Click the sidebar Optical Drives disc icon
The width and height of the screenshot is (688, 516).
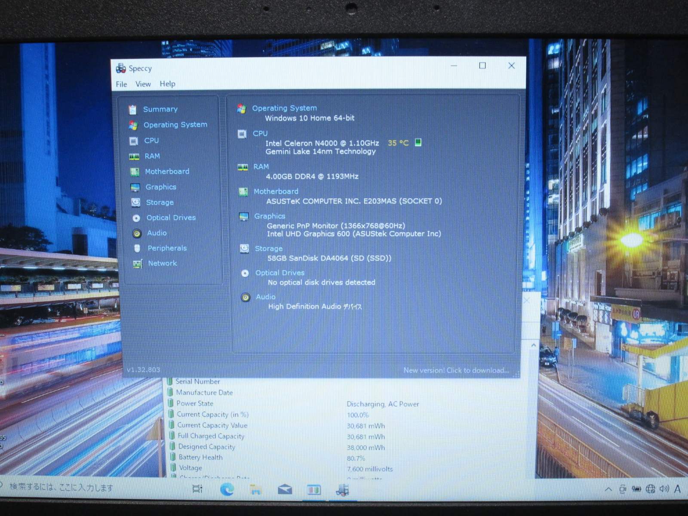pyautogui.click(x=136, y=218)
